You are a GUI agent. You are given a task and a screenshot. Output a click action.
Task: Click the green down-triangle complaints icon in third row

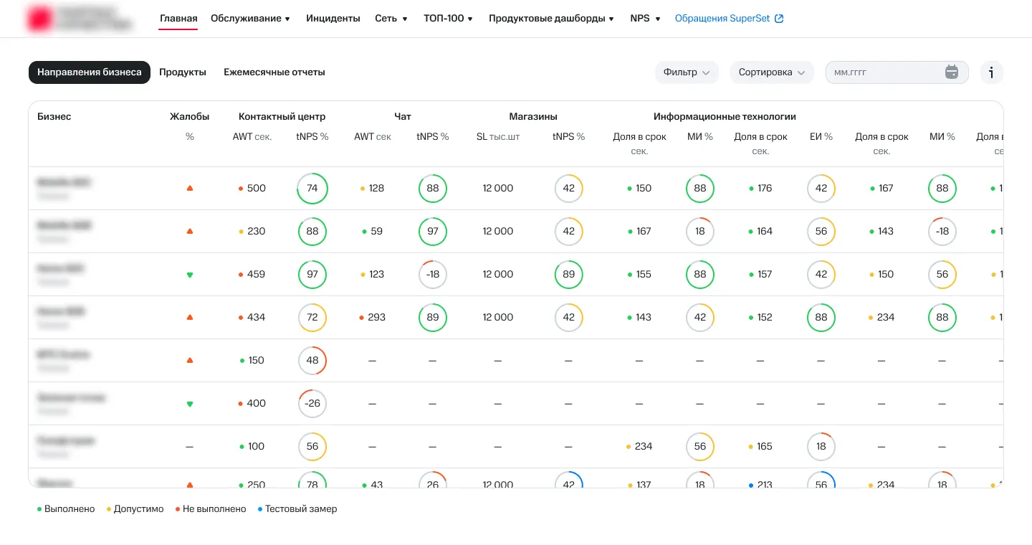[x=190, y=275]
